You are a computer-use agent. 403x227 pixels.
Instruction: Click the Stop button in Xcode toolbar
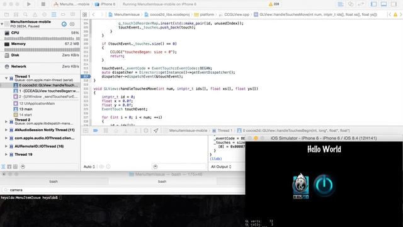[x=43, y=4]
